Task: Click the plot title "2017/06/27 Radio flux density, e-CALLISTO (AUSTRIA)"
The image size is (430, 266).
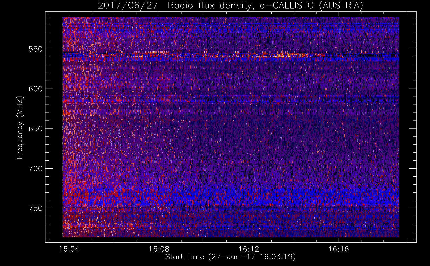Action: pos(230,5)
